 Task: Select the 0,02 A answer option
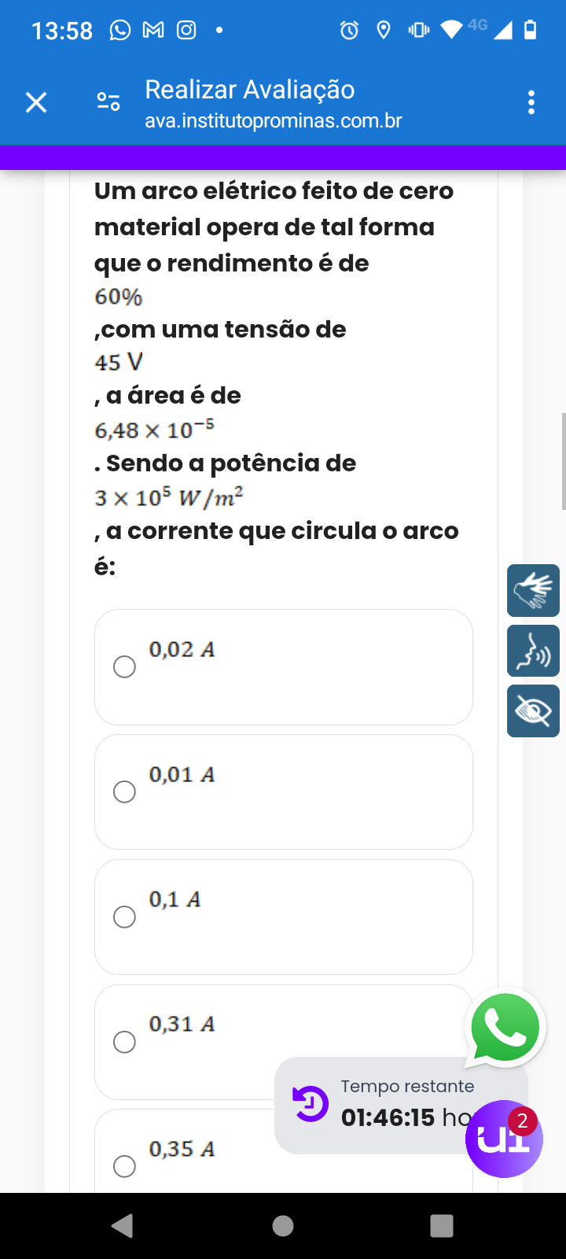click(124, 667)
